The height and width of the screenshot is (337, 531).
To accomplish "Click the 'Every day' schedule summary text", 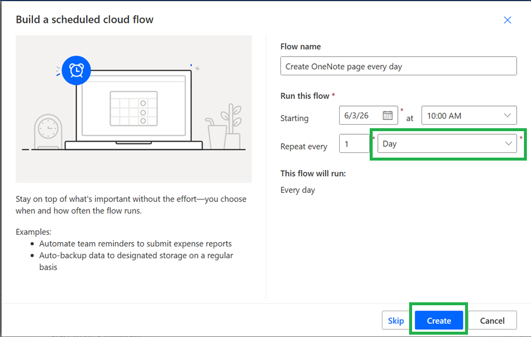I will coord(298,190).
